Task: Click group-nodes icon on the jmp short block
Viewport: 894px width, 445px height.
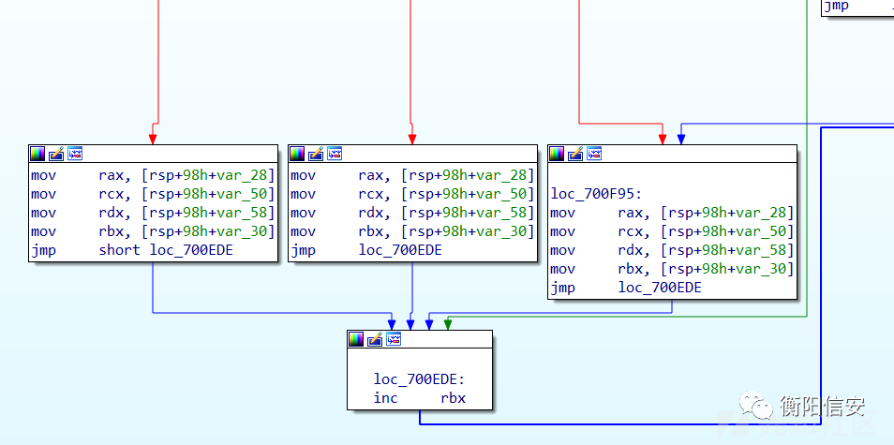Action: pos(75,154)
